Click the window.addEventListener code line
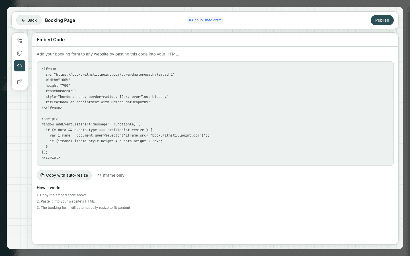The image size is (410, 256). (x=91, y=124)
